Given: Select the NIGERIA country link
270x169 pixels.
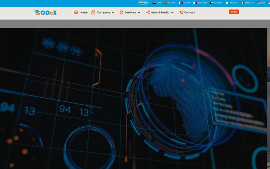Looking at the screenshot, I should [x=234, y=3].
